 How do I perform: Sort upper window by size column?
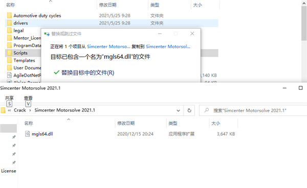tap(198, 5)
